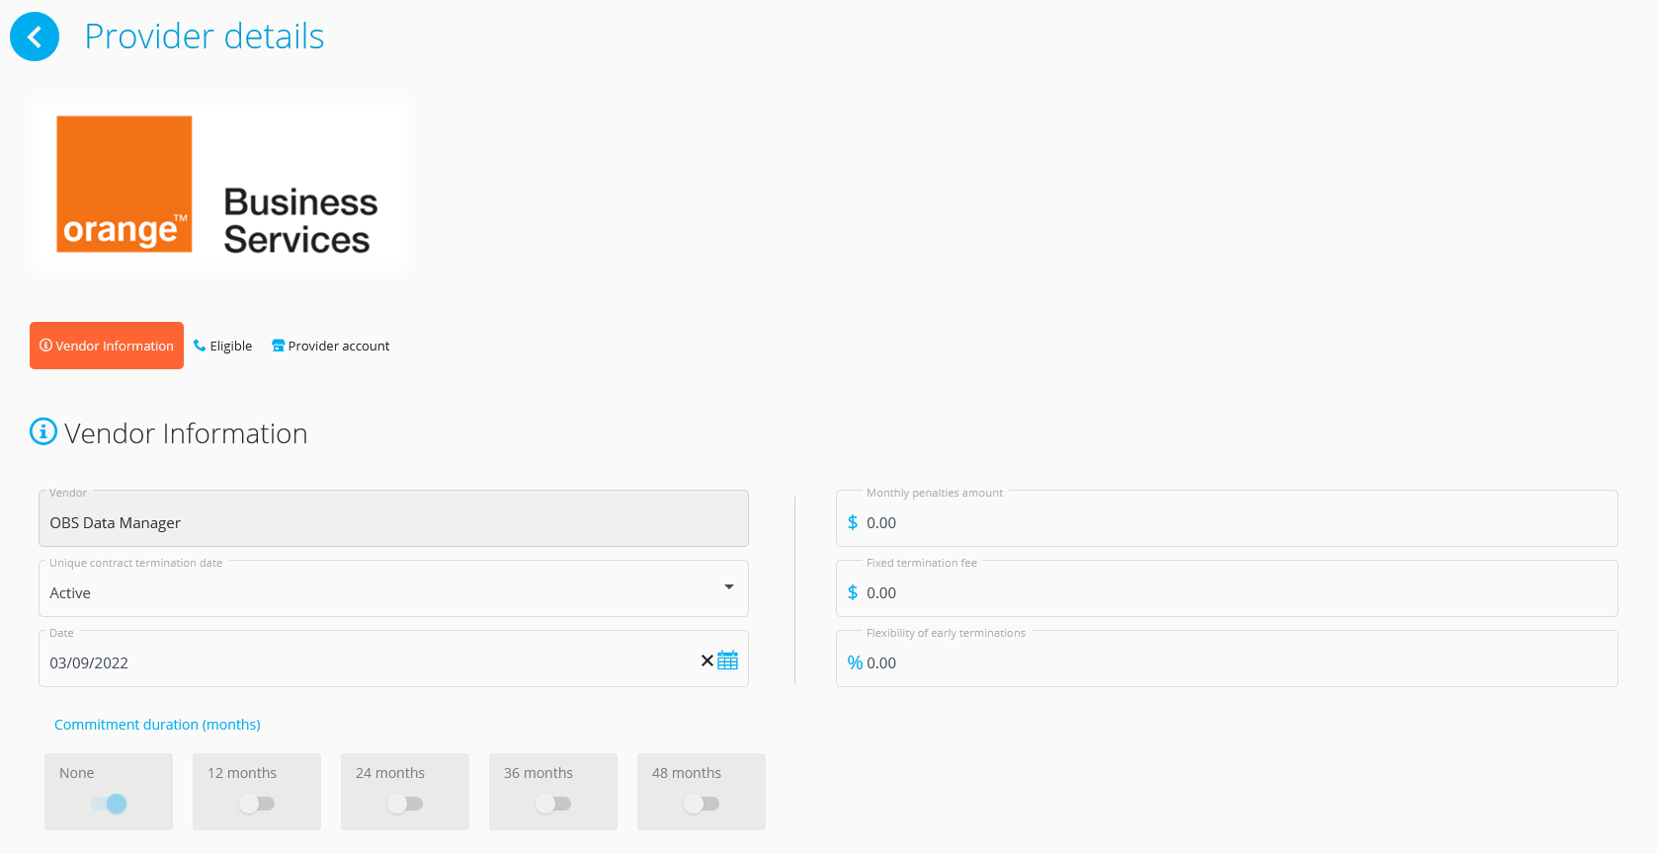
Task: Select the Vendor Information tab
Action: pyautogui.click(x=107, y=346)
